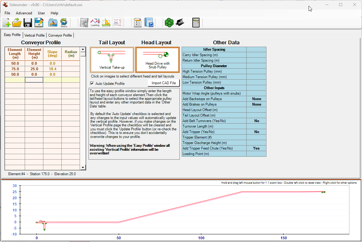Toggle Add Tripper Feed Chute value Yes

[x=256, y=148]
